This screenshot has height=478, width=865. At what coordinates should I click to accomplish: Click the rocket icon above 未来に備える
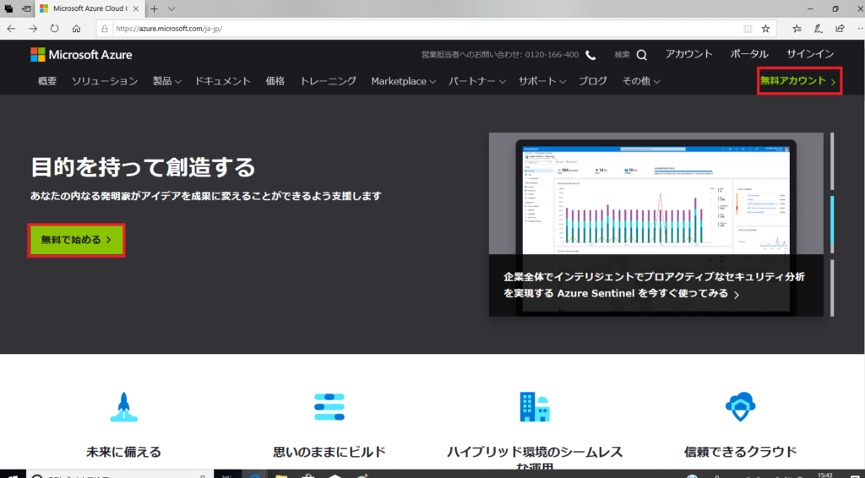pyautogui.click(x=123, y=407)
